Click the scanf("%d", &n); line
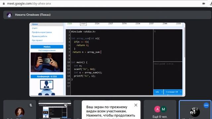Screen dimensions: 212x119 (85, 69)
